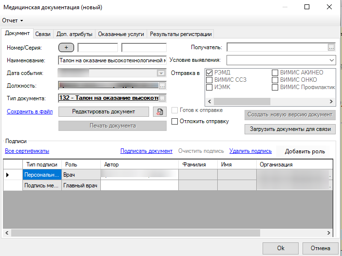Click the plus button next to Номер/Серия
This screenshot has height=256, width=342.
coord(66,48)
